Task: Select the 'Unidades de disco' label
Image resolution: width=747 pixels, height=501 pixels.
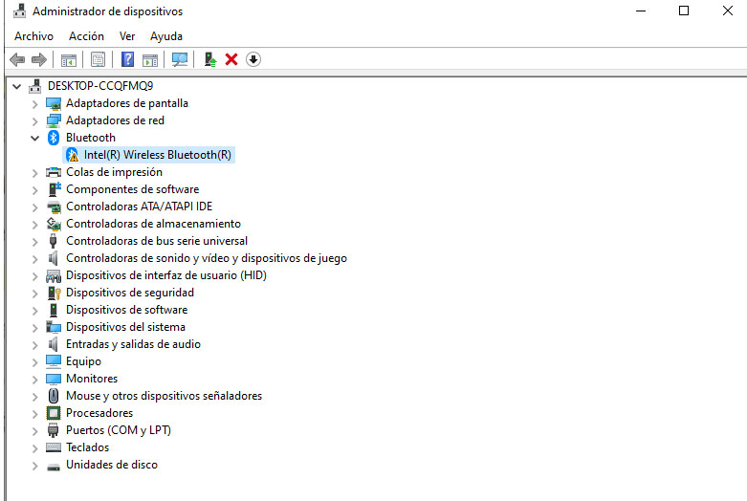Action: tap(112, 465)
